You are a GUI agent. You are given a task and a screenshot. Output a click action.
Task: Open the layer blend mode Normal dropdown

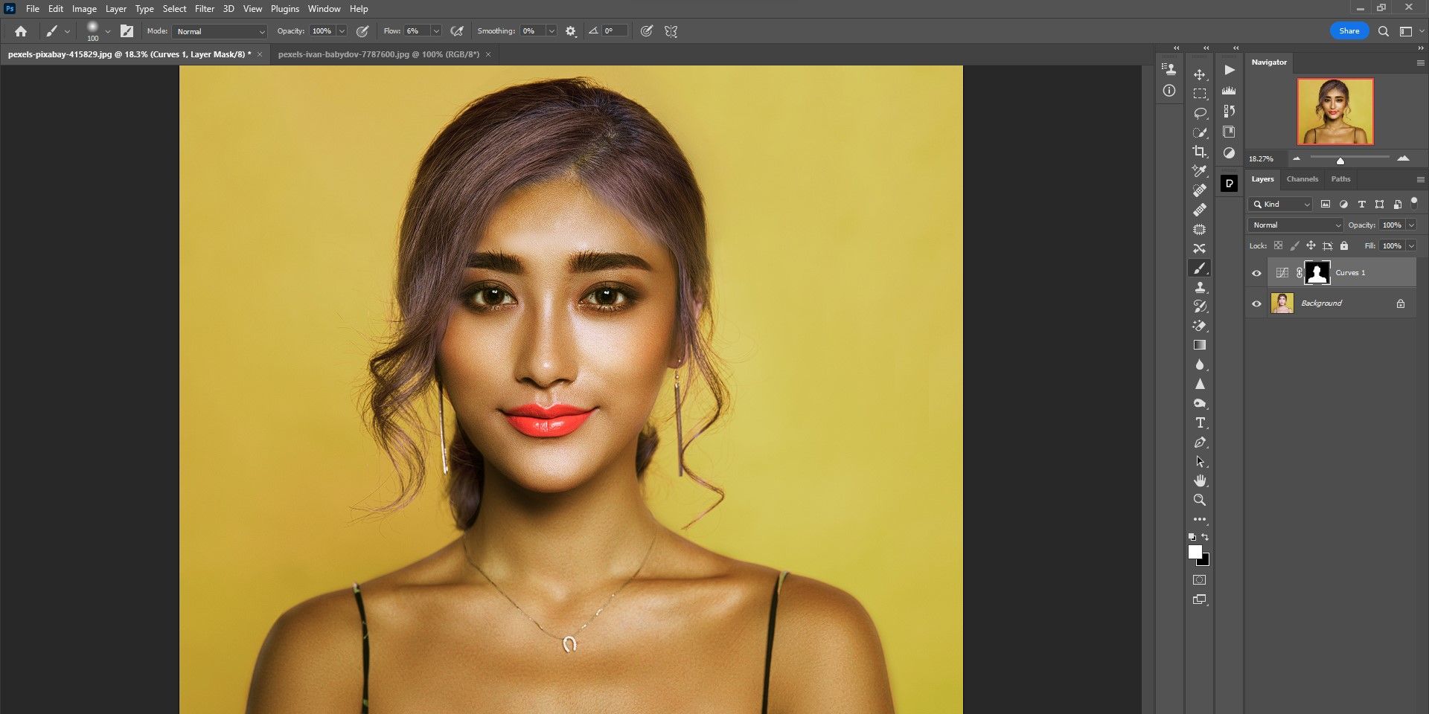pos(1295,225)
